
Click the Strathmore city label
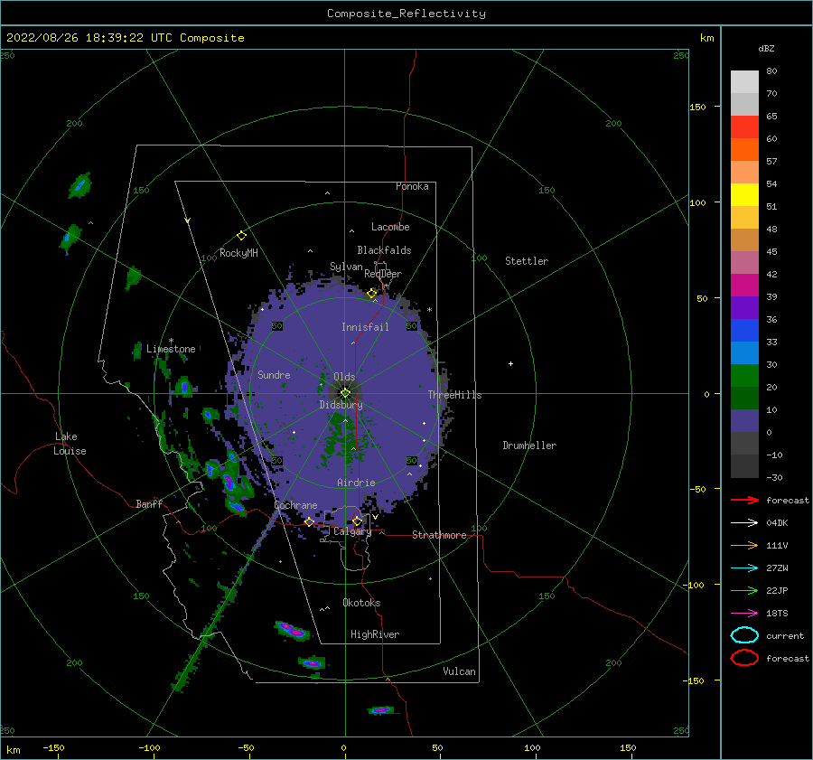point(439,535)
